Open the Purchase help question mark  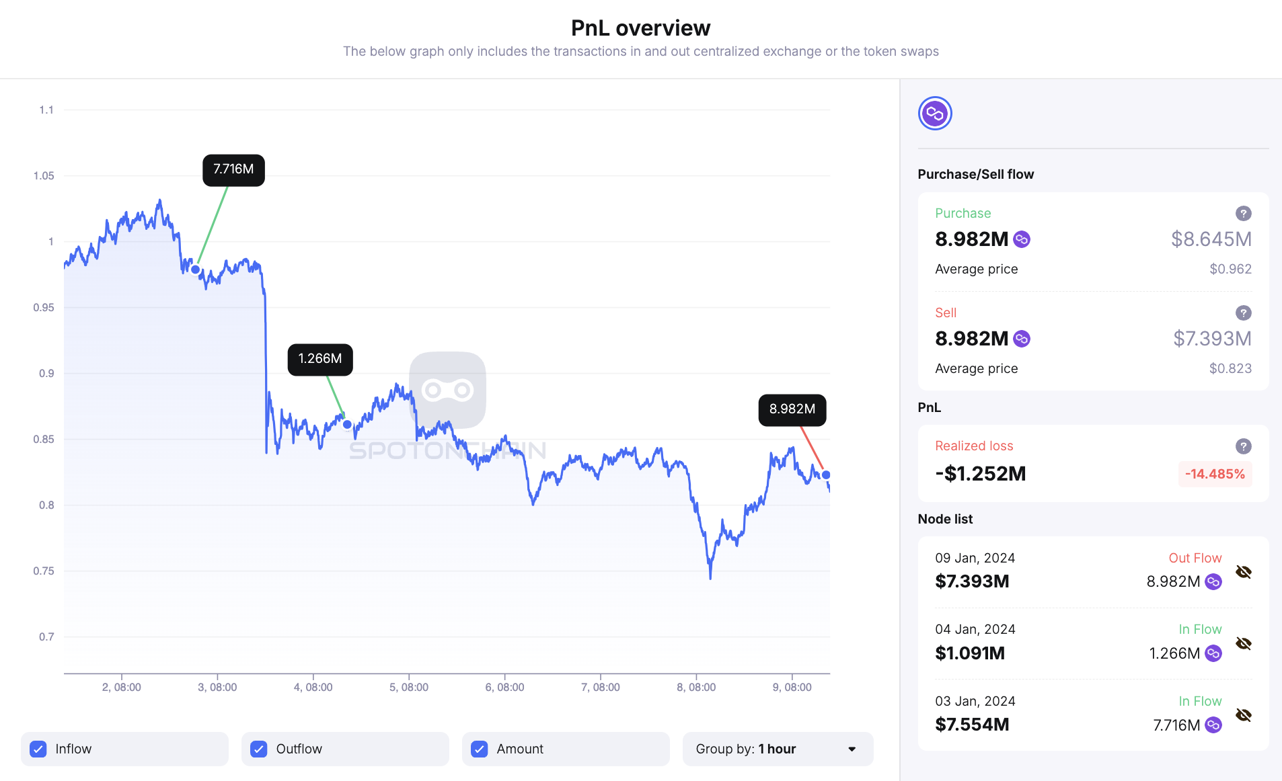(1243, 214)
